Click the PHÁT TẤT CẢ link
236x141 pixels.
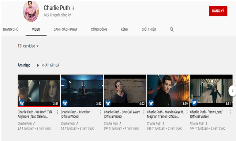50,65
